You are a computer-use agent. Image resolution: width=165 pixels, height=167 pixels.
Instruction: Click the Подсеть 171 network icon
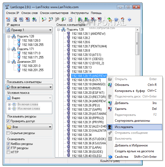point(14,49)
